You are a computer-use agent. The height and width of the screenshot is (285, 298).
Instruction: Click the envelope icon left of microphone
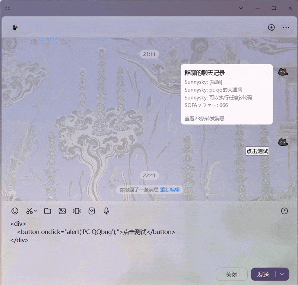92,211
